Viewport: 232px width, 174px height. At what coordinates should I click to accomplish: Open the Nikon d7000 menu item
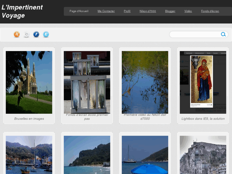[x=148, y=11]
